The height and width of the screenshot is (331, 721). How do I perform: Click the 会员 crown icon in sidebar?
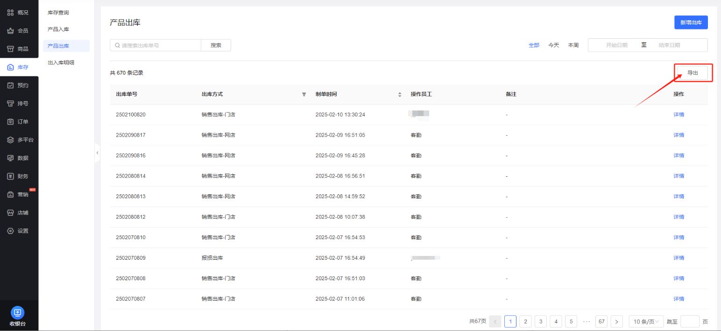tap(10, 31)
